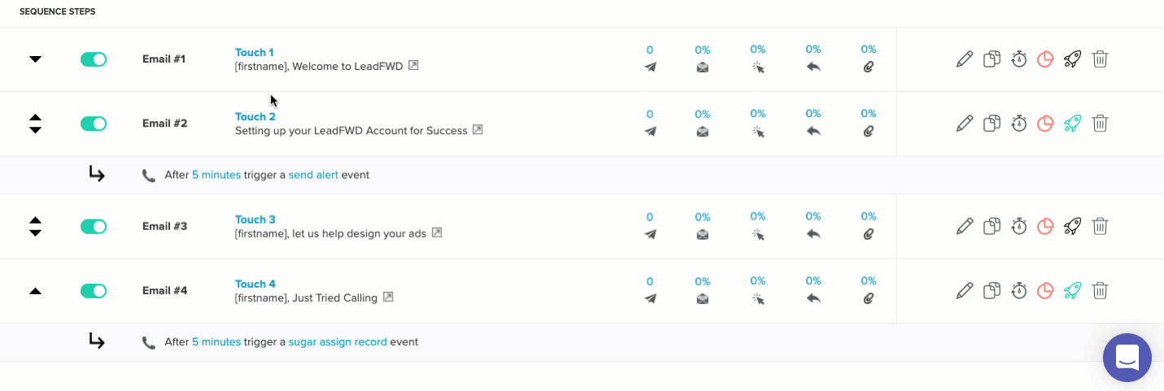Click the black rocket icon on Email #1
1164x391 pixels.
pos(1072,59)
